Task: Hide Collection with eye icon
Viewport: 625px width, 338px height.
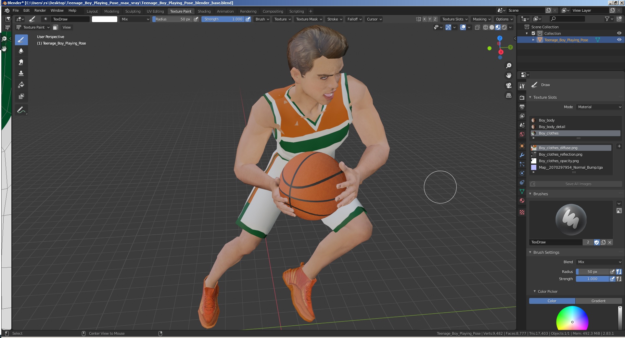Action: [619, 33]
